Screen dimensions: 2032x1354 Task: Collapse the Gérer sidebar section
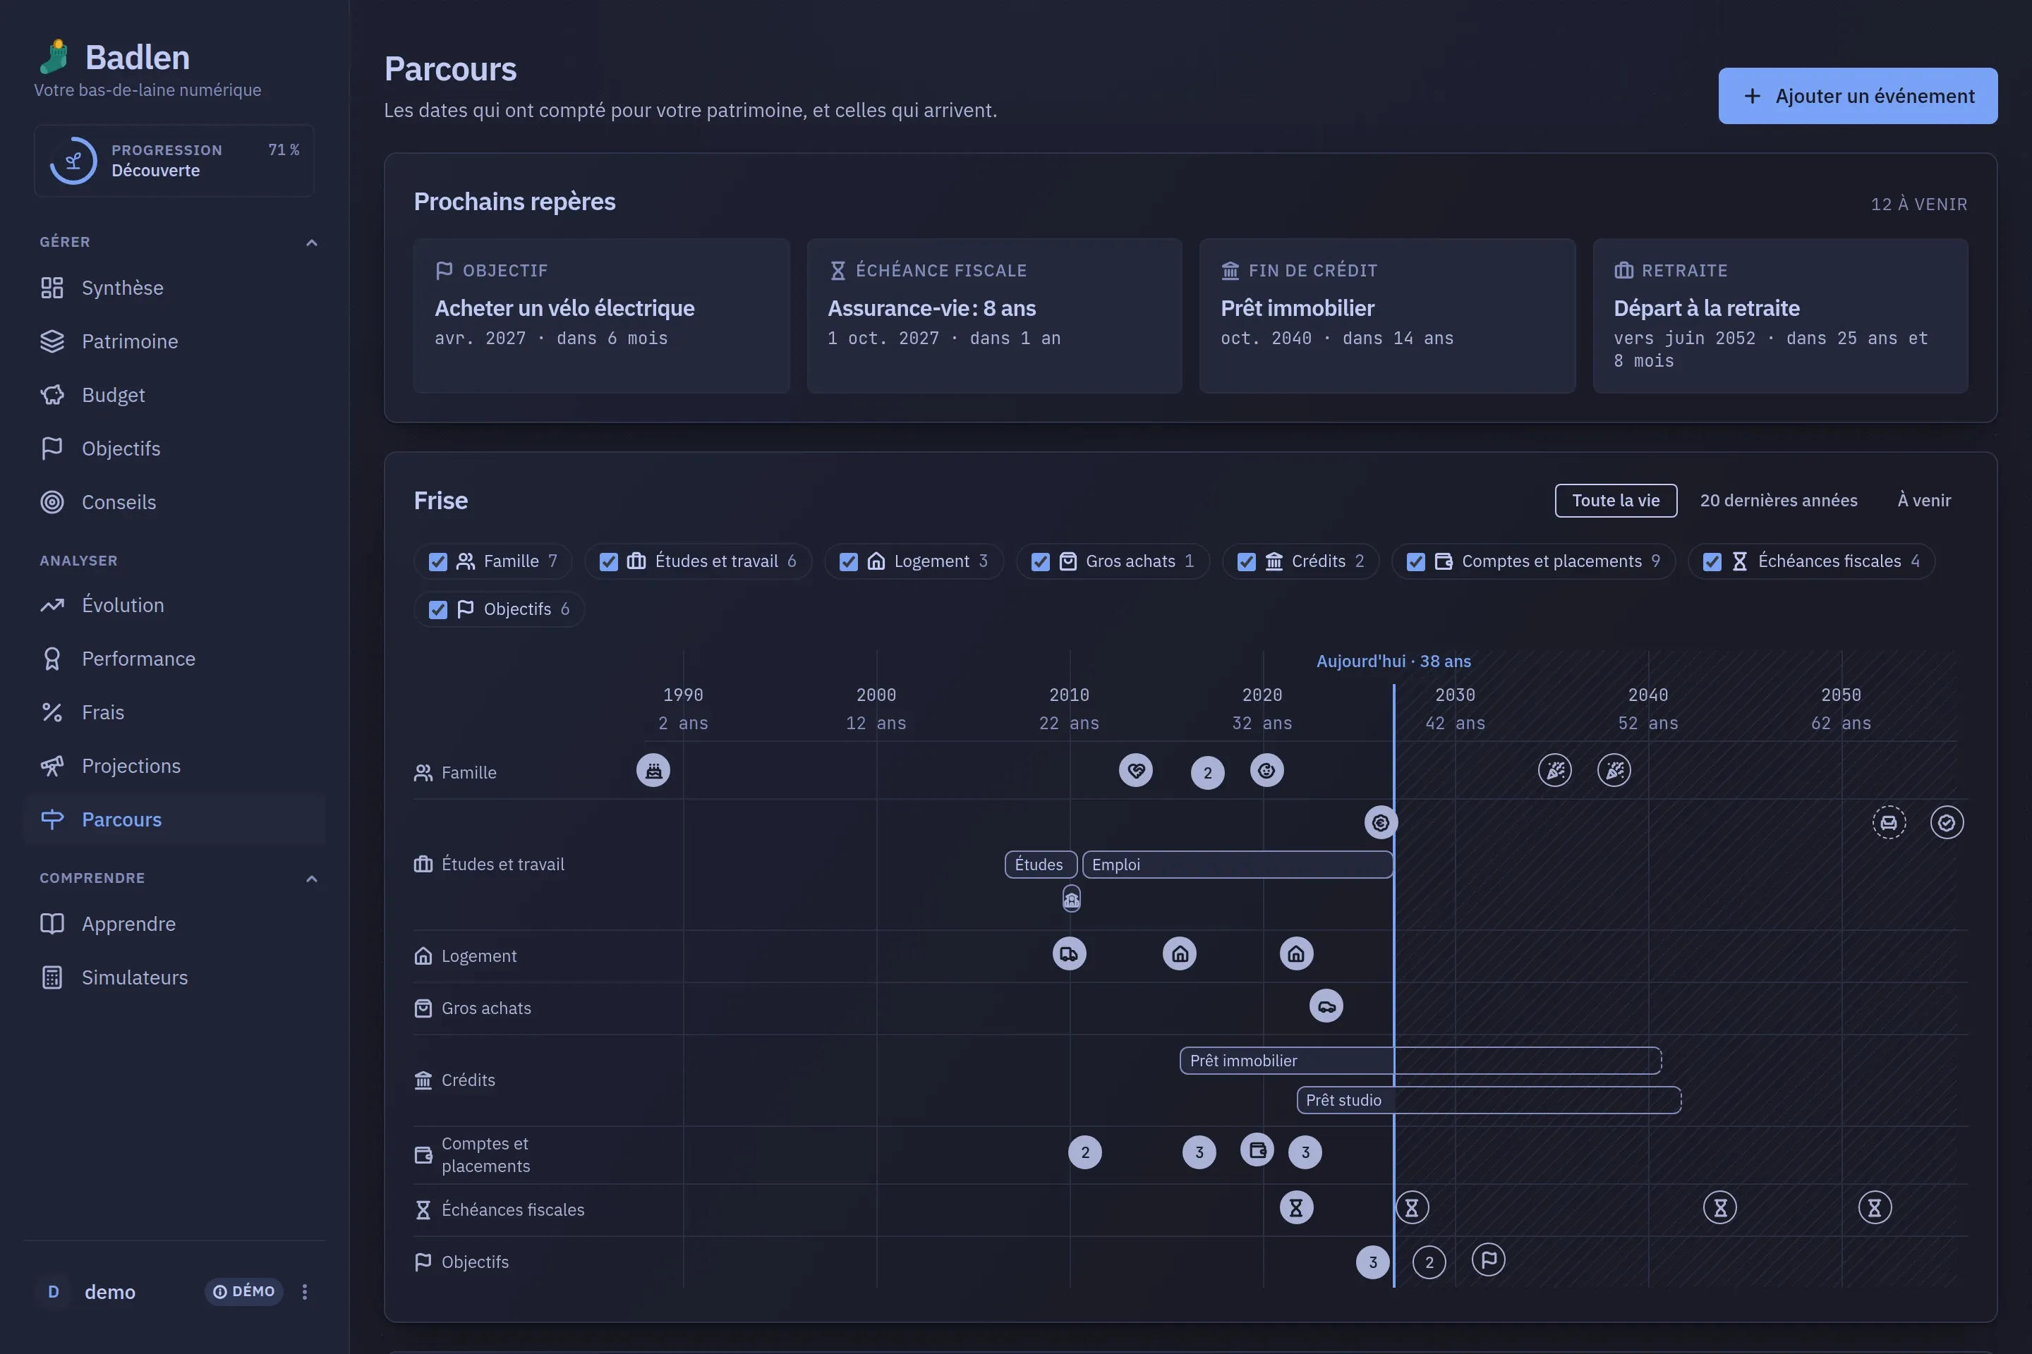[312, 243]
